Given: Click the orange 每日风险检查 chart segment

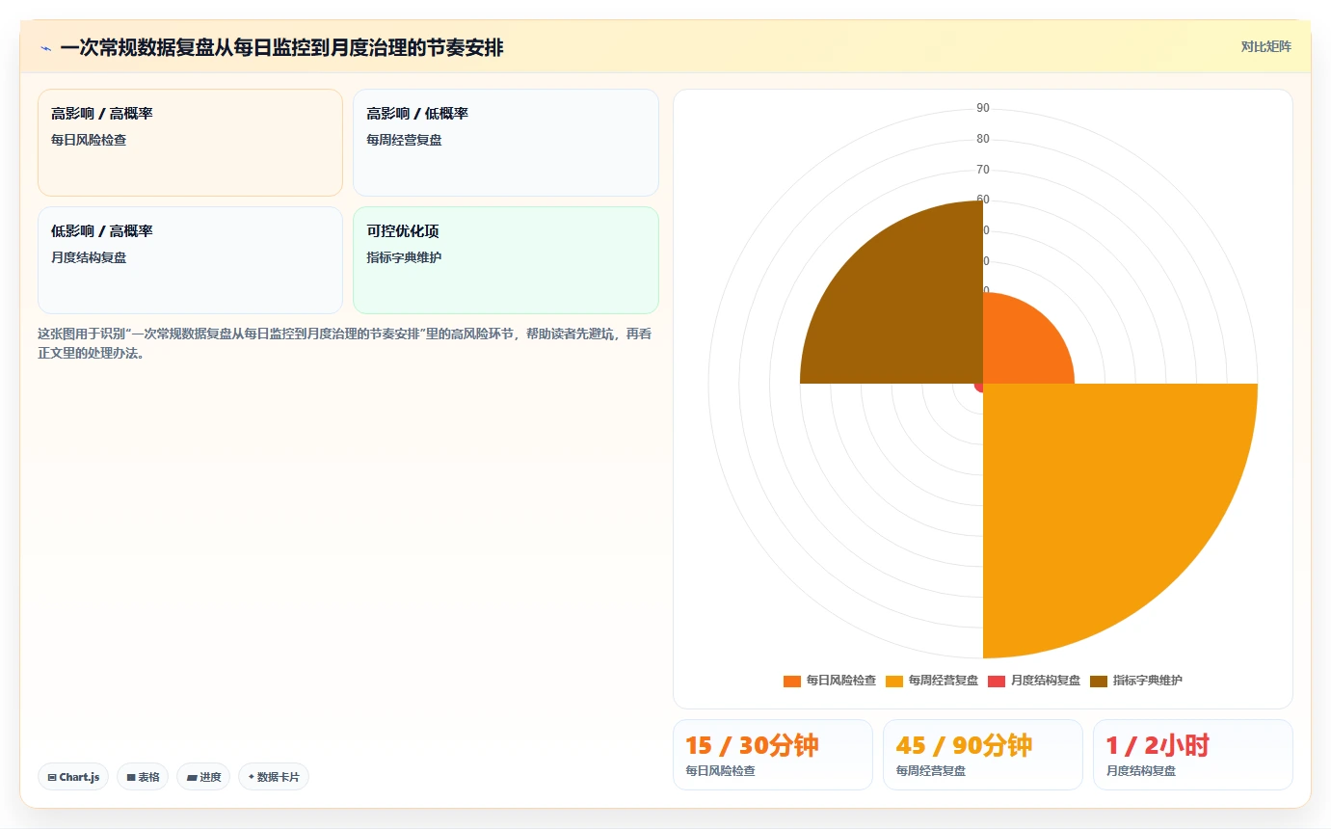Looking at the screenshot, I should pos(1022,345).
